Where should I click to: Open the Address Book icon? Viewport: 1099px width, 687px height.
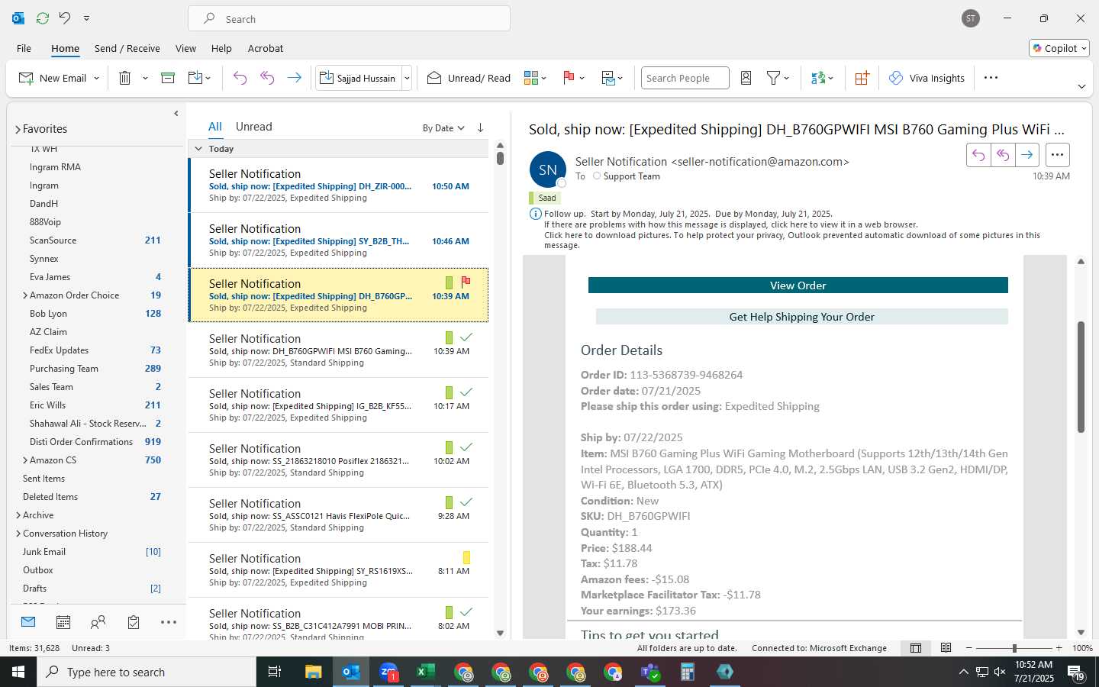(746, 78)
